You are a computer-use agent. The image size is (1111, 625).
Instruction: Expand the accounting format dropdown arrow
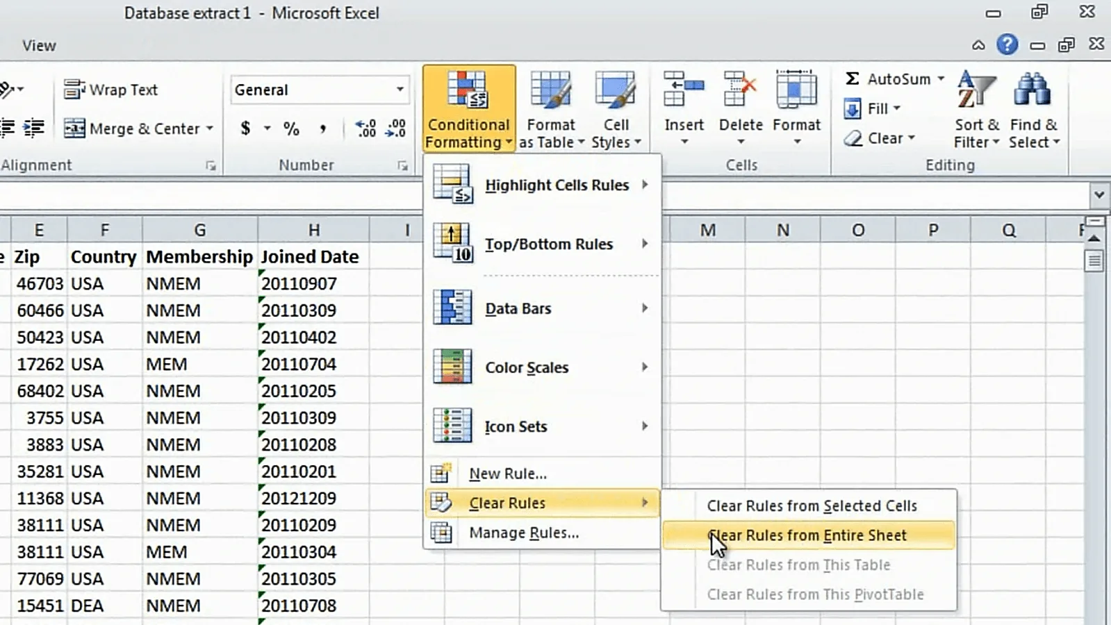(x=267, y=128)
